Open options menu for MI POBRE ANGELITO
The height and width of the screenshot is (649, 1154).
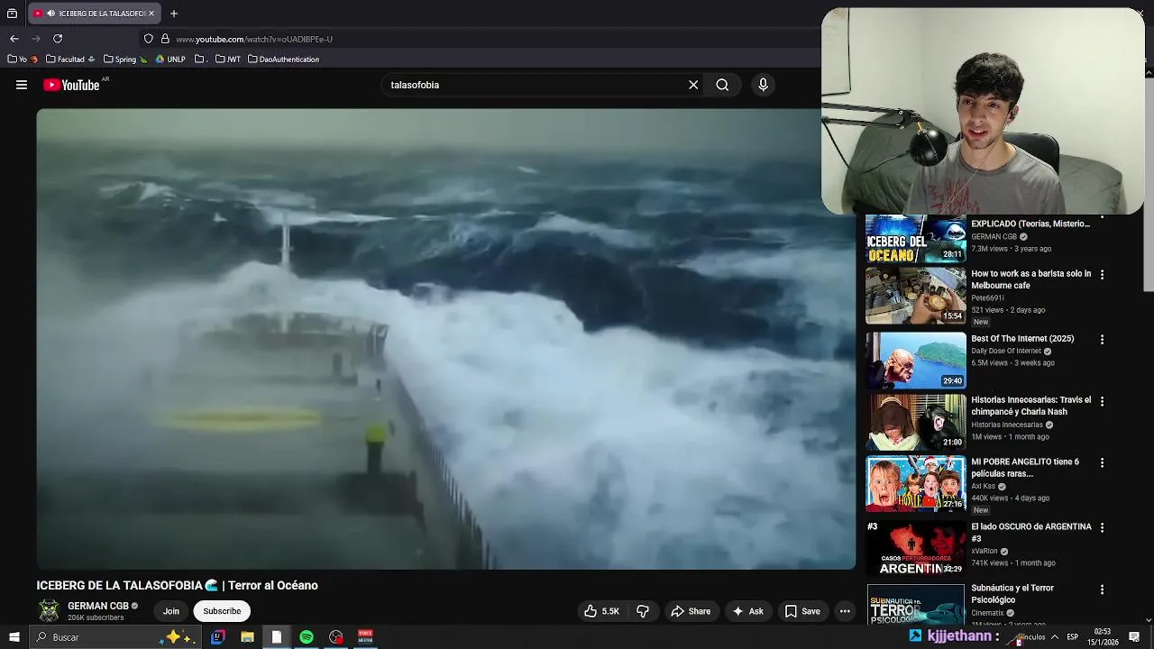click(x=1102, y=462)
